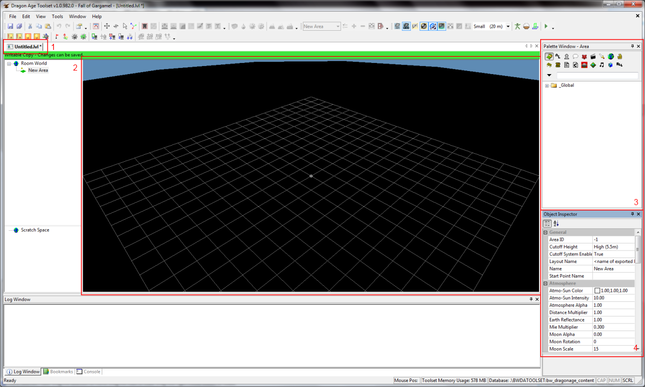
Task: Select the move cross-arrows tool
Action: [107, 26]
